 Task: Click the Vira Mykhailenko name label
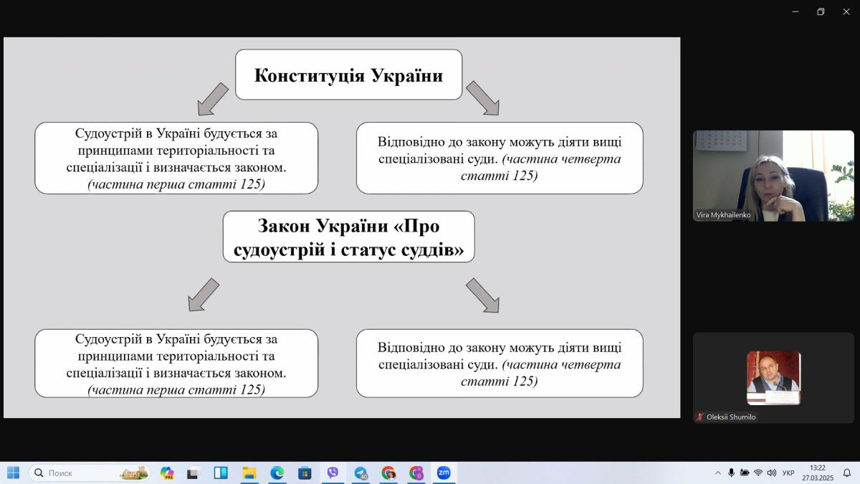tap(723, 214)
